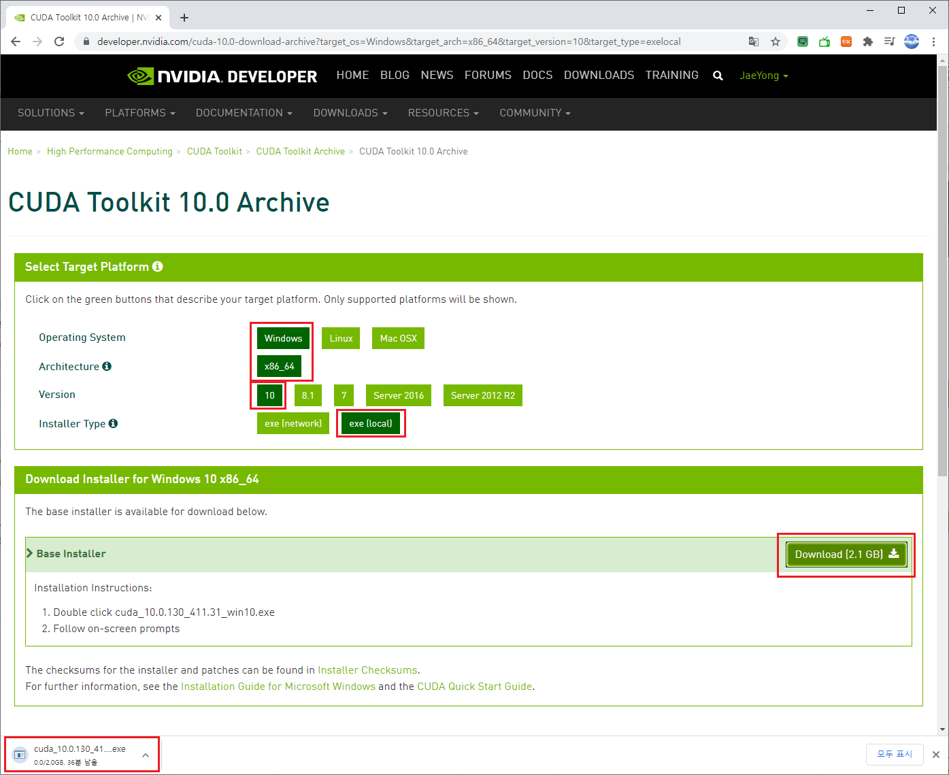949x775 pixels.
Task: Open FORUMS in top navigation
Action: click(488, 75)
